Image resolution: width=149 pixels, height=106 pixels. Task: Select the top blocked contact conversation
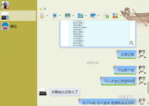(18, 5)
